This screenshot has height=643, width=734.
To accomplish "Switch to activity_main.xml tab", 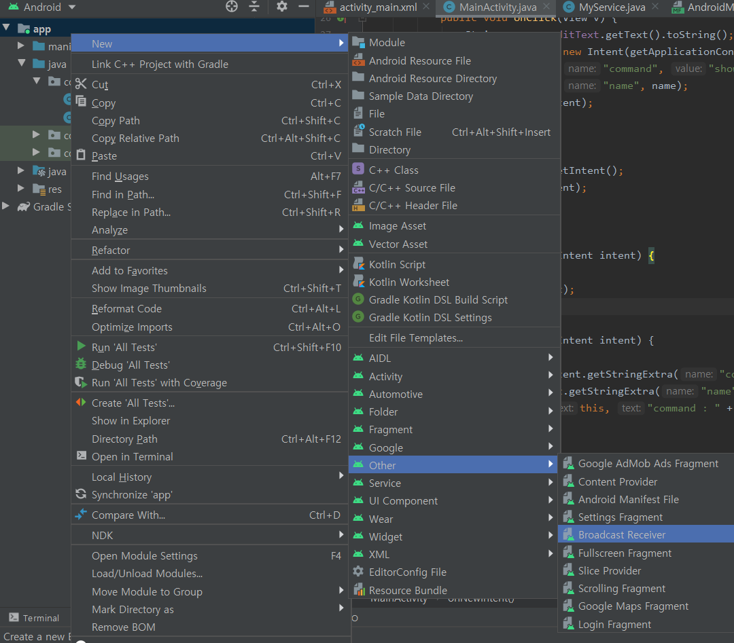I will (377, 7).
